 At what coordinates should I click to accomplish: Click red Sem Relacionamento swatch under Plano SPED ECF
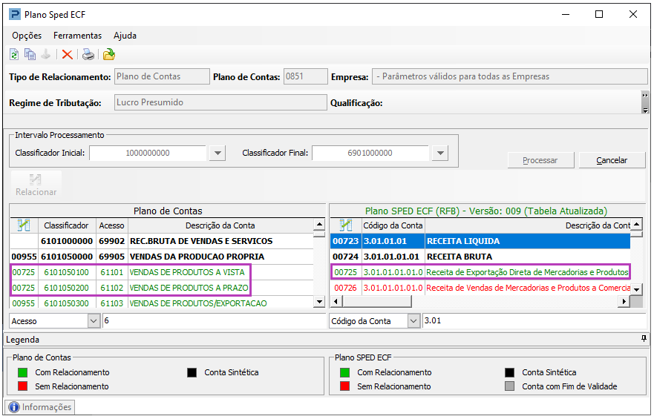click(x=345, y=386)
